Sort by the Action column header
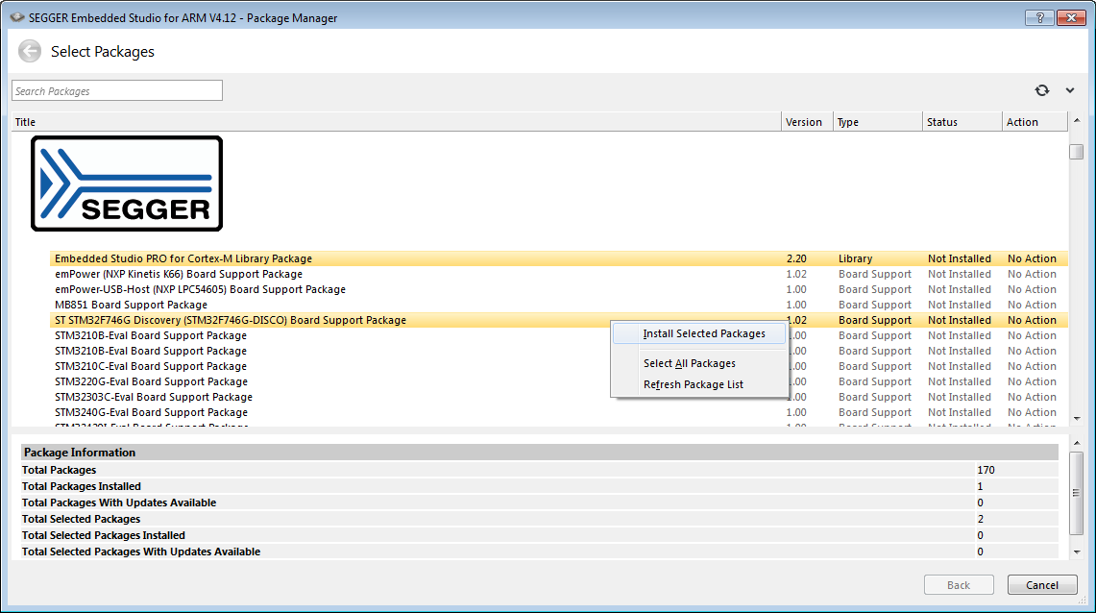 pyautogui.click(x=1035, y=122)
